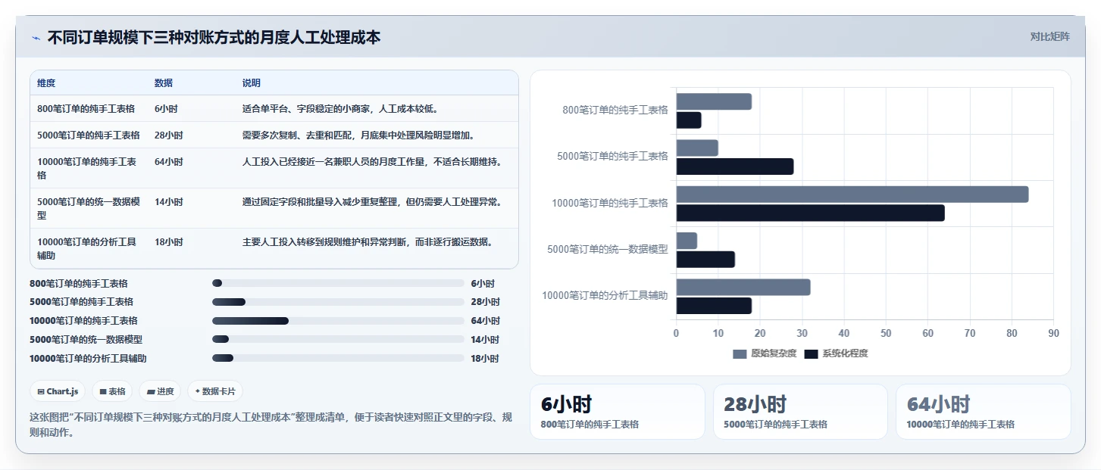Click the caption paragraph below the tags
The image size is (1101, 470).
pyautogui.click(x=271, y=425)
